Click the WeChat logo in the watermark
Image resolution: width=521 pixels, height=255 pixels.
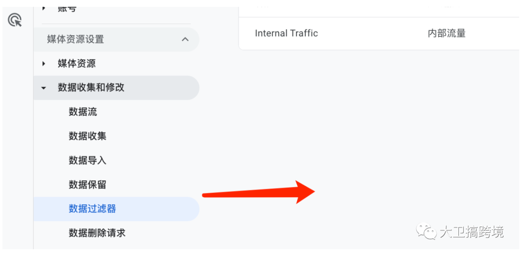point(426,231)
